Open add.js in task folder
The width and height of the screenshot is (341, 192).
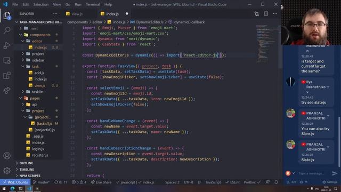tap(39, 73)
